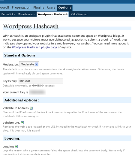Select the Options top menu tab

pos(65,8)
